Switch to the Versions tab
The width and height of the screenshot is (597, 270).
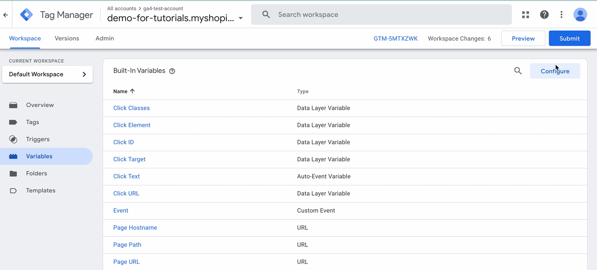pos(67,38)
